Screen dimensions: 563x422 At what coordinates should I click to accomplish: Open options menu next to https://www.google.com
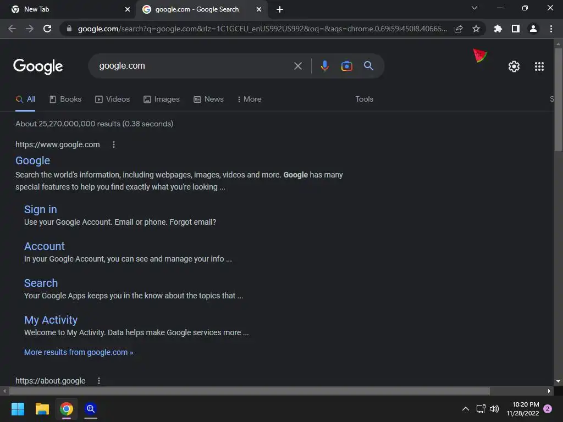click(x=114, y=145)
